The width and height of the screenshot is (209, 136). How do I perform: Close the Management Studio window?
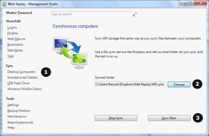(x=201, y=3)
